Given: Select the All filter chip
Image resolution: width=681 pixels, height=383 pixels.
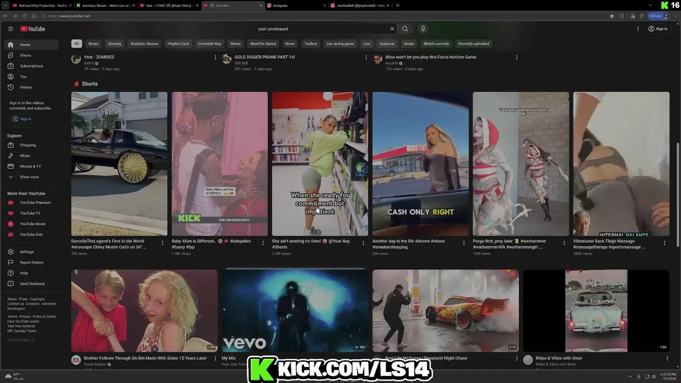Looking at the screenshot, I should (77, 44).
